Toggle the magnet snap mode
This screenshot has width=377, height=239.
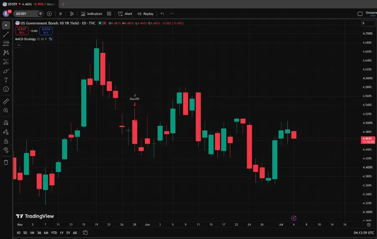pos(6,123)
